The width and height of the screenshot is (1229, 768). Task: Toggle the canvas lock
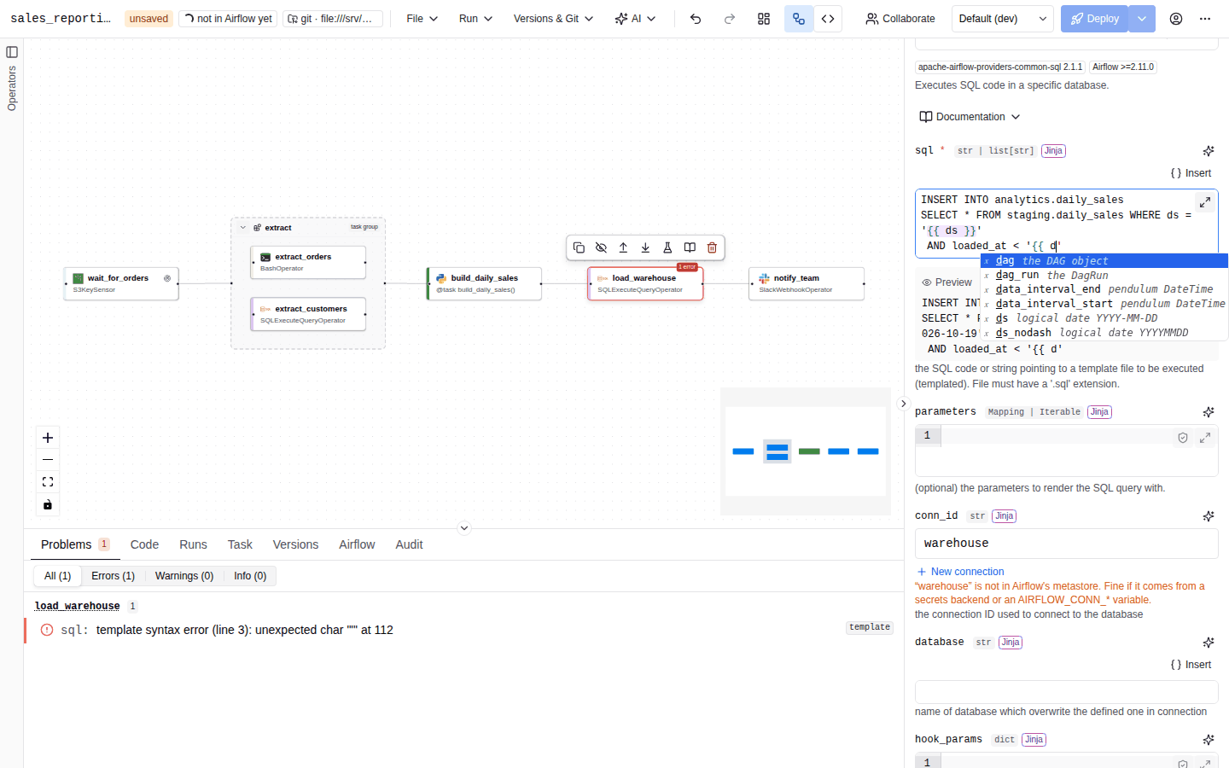pos(48,504)
